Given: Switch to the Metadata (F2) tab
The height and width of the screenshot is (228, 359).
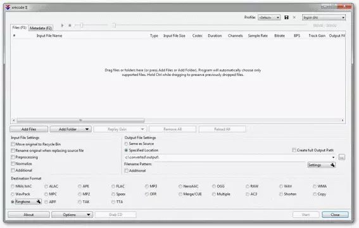Looking at the screenshot, I should tap(41, 28).
